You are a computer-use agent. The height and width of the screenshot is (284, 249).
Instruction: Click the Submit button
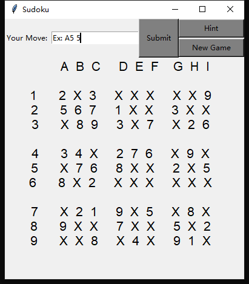click(x=159, y=38)
